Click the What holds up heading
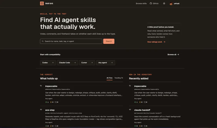 click(x=49, y=78)
